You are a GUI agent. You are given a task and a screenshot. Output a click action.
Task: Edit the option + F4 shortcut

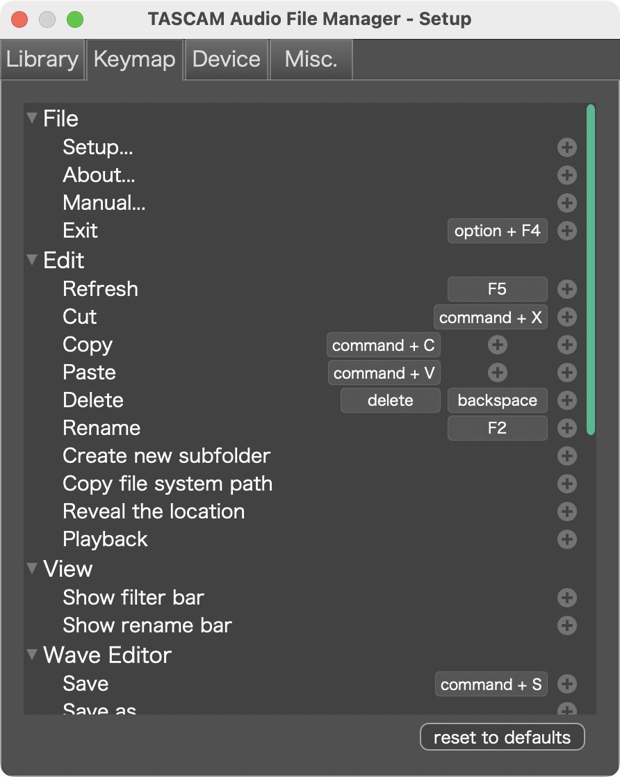[x=498, y=231]
